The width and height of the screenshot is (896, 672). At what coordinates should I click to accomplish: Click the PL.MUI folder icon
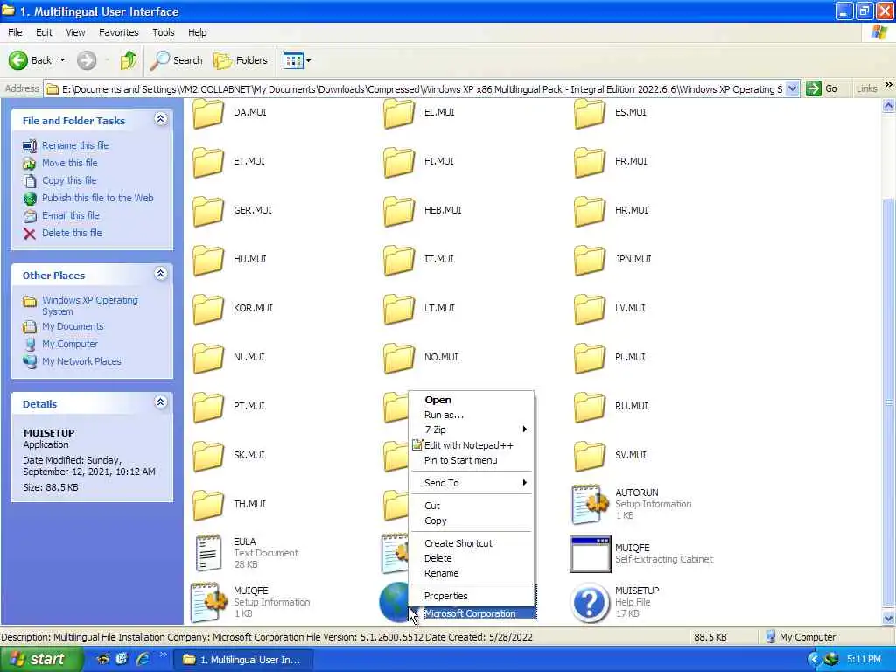pyautogui.click(x=590, y=358)
